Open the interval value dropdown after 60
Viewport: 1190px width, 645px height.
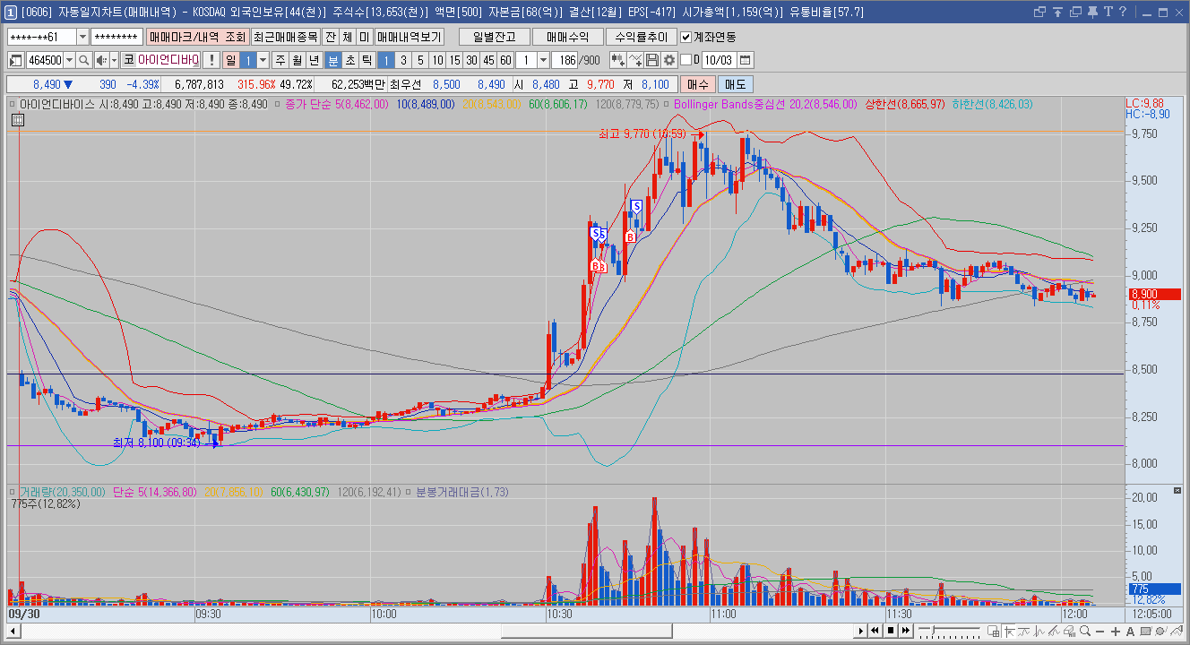click(x=543, y=60)
